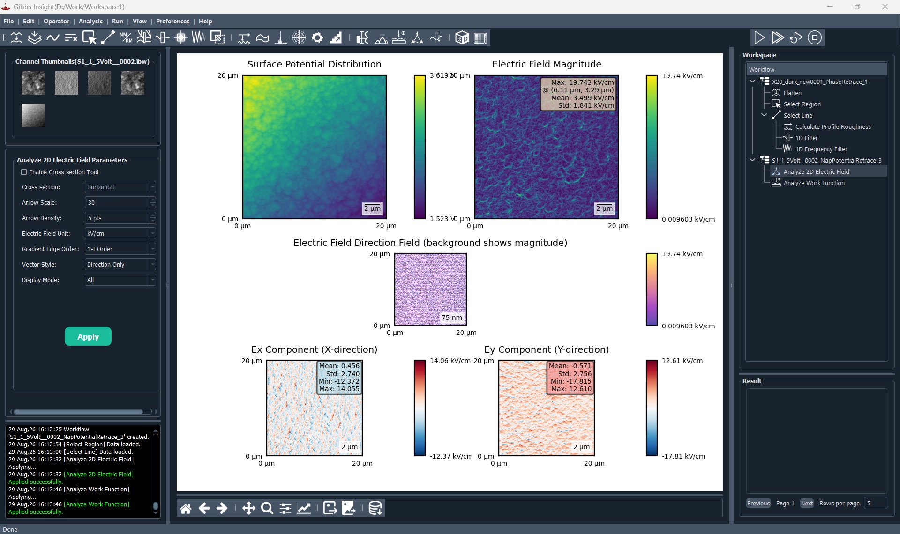Activate the Pan tool in plot toolbar
900x534 pixels.
[x=248, y=508]
